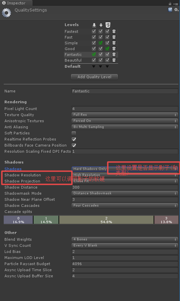Click the Async Upload Time Slice field
Screen dimensions: 180x301
[x=125, y=270]
